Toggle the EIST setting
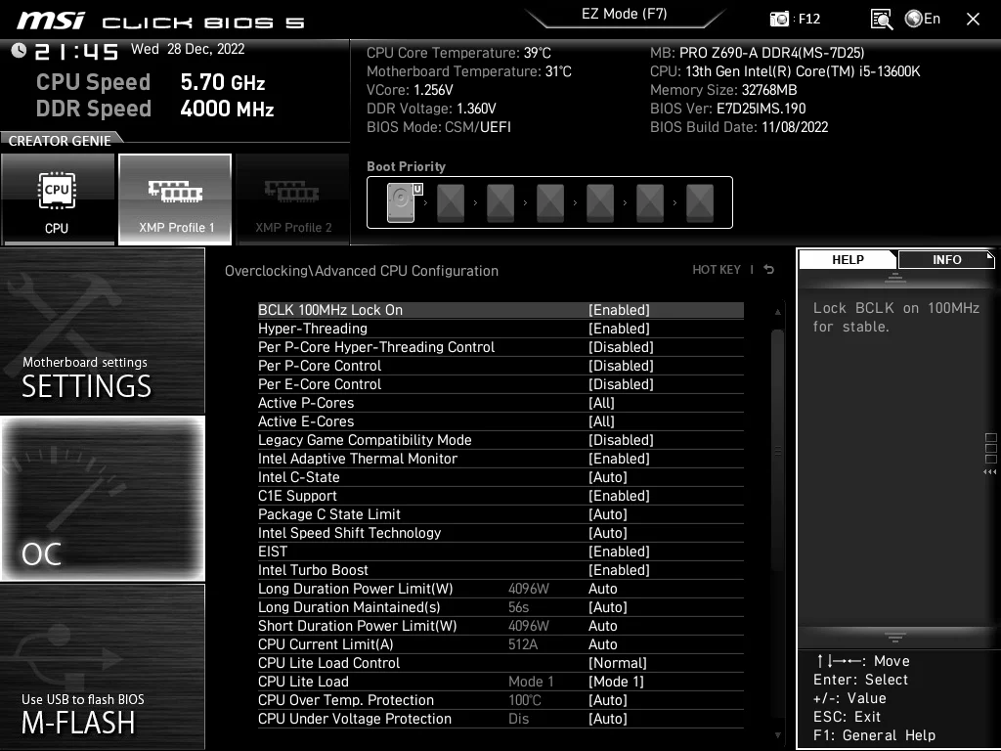The height and width of the screenshot is (751, 1001). [x=500, y=552]
